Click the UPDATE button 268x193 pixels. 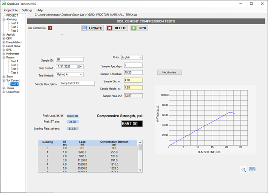pos(92,28)
